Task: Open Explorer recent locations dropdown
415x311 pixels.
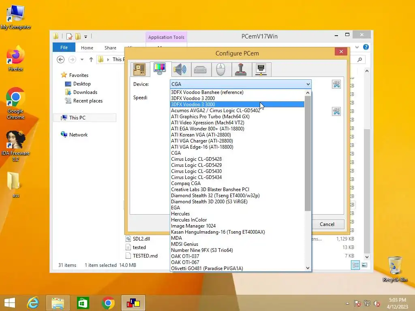Action: point(82,60)
